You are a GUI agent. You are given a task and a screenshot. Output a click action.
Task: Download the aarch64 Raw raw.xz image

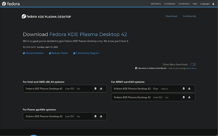coord(189,89)
